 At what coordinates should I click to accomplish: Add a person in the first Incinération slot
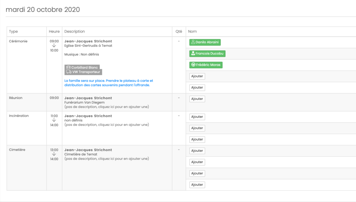[x=197, y=117]
